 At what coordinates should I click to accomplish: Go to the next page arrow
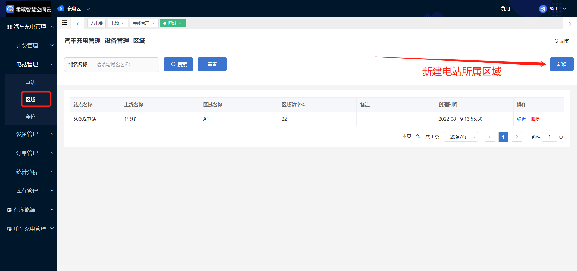517,137
